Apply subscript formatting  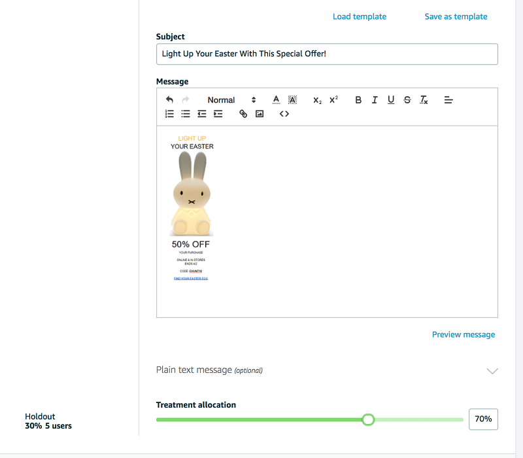tap(317, 100)
